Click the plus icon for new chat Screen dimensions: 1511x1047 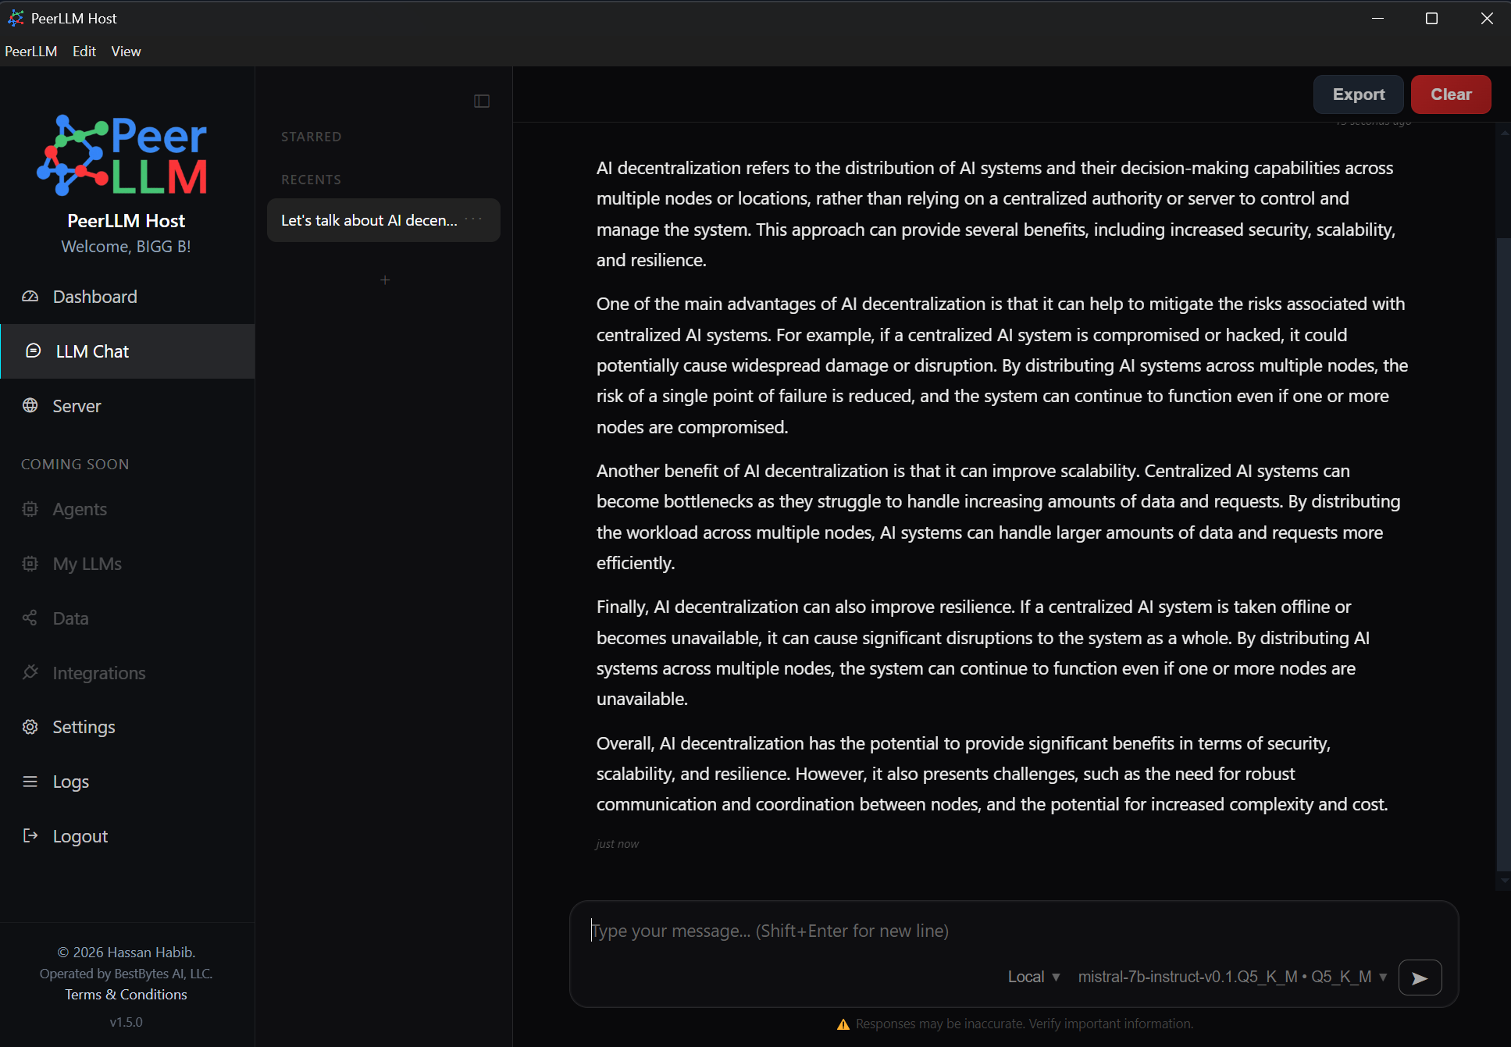click(384, 280)
